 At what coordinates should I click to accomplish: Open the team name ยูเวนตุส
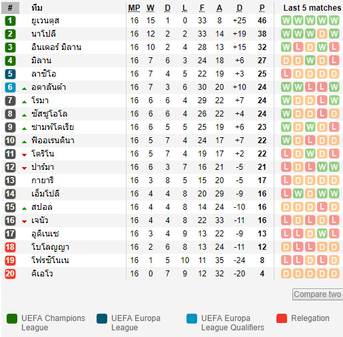pyautogui.click(x=45, y=21)
